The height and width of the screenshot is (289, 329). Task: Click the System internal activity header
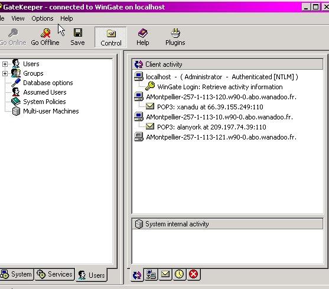point(227,224)
